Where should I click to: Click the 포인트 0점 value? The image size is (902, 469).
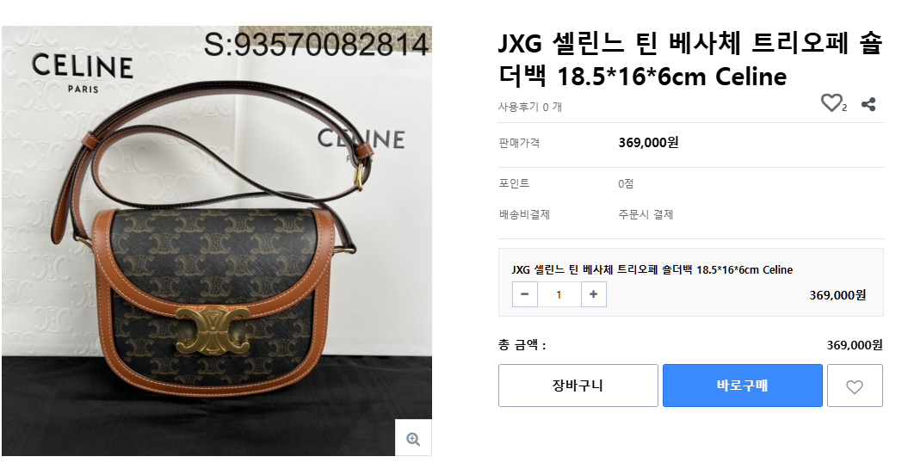[x=626, y=183]
